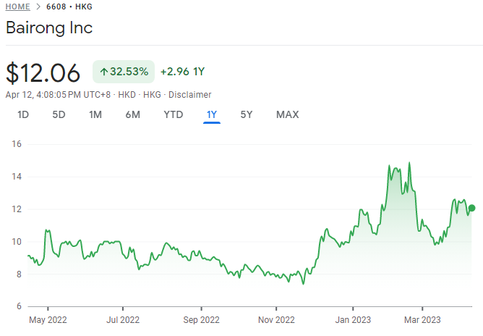This screenshot has width=483, height=336.
Task: Click the Bairong Inc company title
Action: click(x=49, y=28)
